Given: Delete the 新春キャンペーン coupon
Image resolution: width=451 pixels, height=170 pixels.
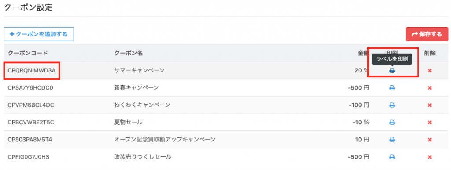Looking at the screenshot, I should pos(429,88).
